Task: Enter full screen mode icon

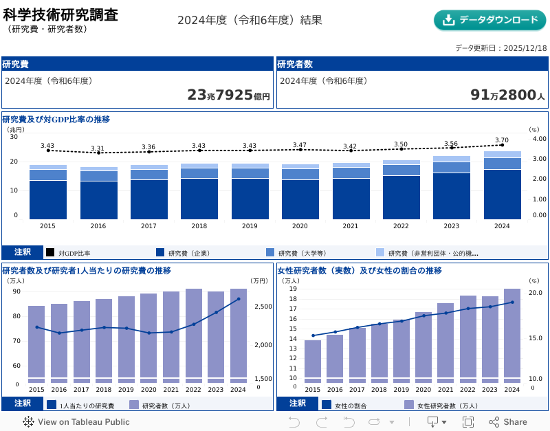Action: tap(468, 422)
